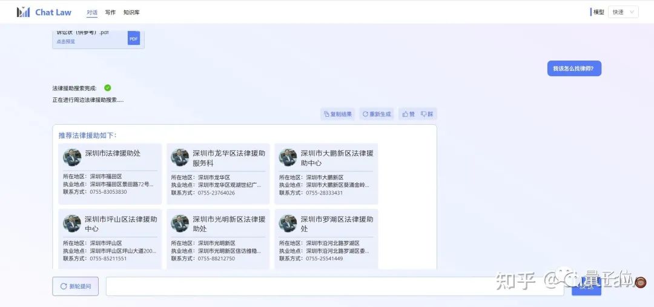654x307 pixels.
Task: Switch to the 写作 tab
Action: pyautogui.click(x=110, y=12)
